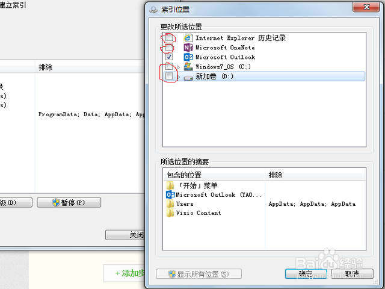Click the Outlook icon in location list
The height and width of the screenshot is (289, 385).
click(188, 57)
